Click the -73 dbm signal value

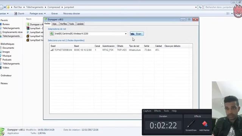coord(147,50)
